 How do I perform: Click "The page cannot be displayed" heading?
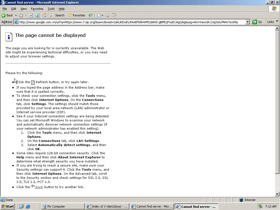click(50, 35)
